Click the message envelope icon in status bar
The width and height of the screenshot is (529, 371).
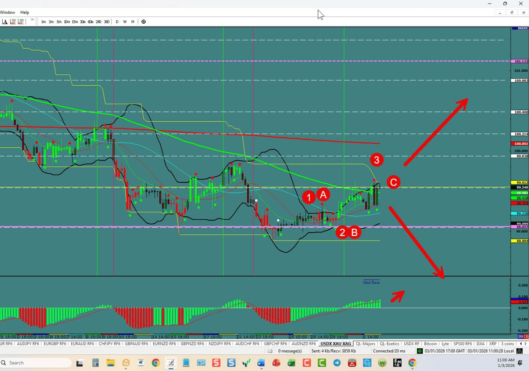[x=270, y=351]
